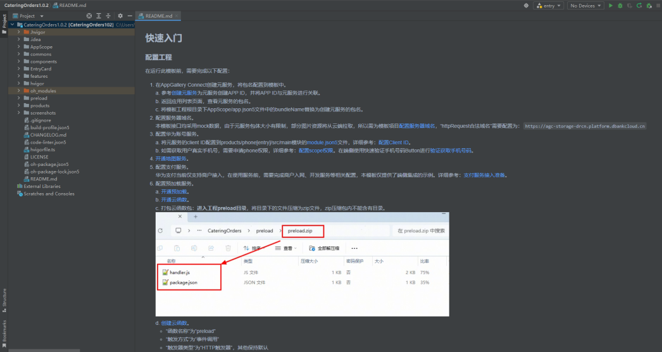Expand the preload folder

coord(19,98)
